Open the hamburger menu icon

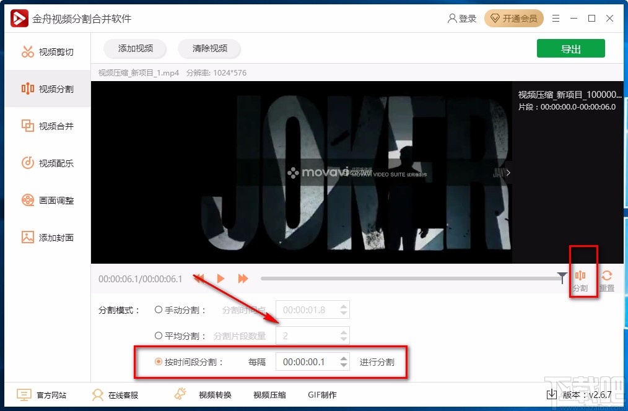pos(556,19)
